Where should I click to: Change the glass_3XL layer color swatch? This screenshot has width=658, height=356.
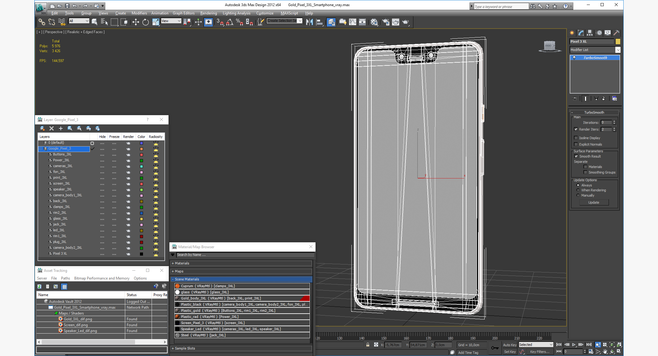[141, 219]
